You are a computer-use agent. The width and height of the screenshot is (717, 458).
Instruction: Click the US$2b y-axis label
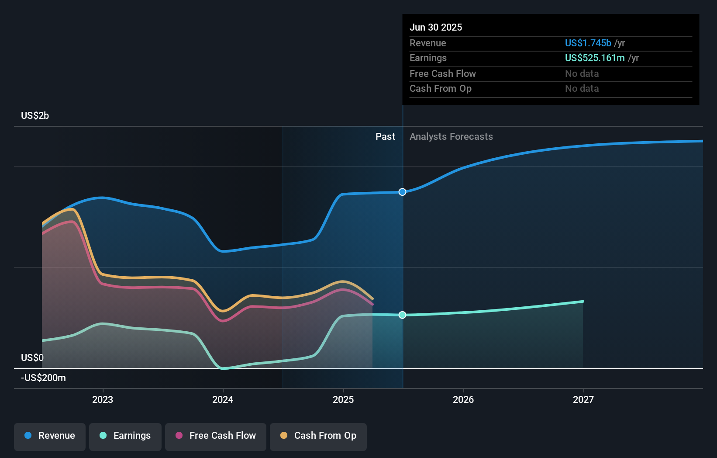click(x=35, y=115)
